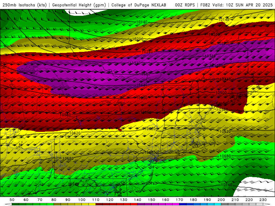Click the 'F082' forecast hour text

pyautogui.click(x=205, y=5)
